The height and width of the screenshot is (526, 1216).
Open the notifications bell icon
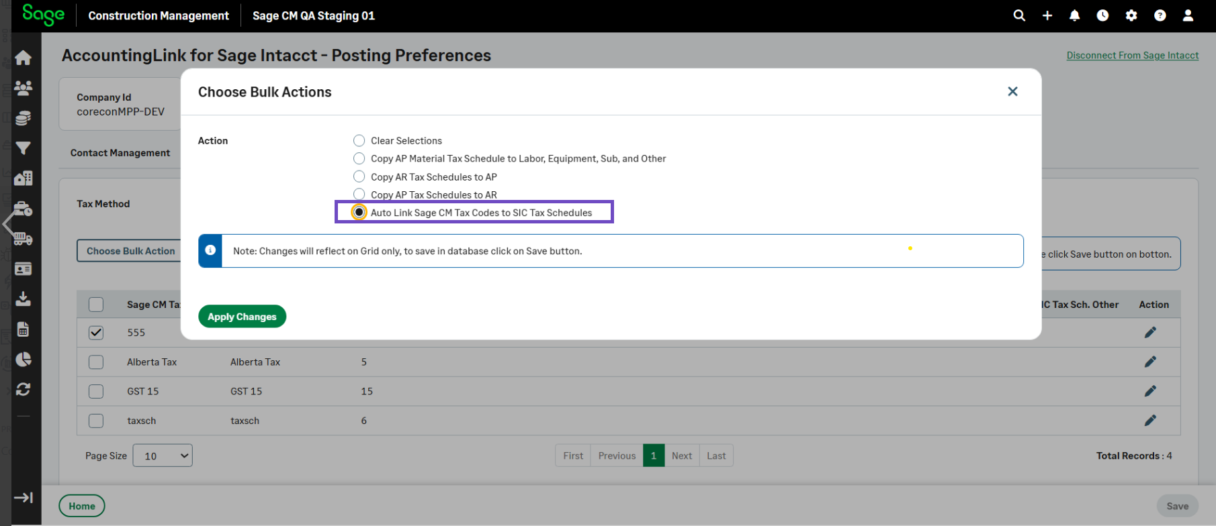[1075, 15]
